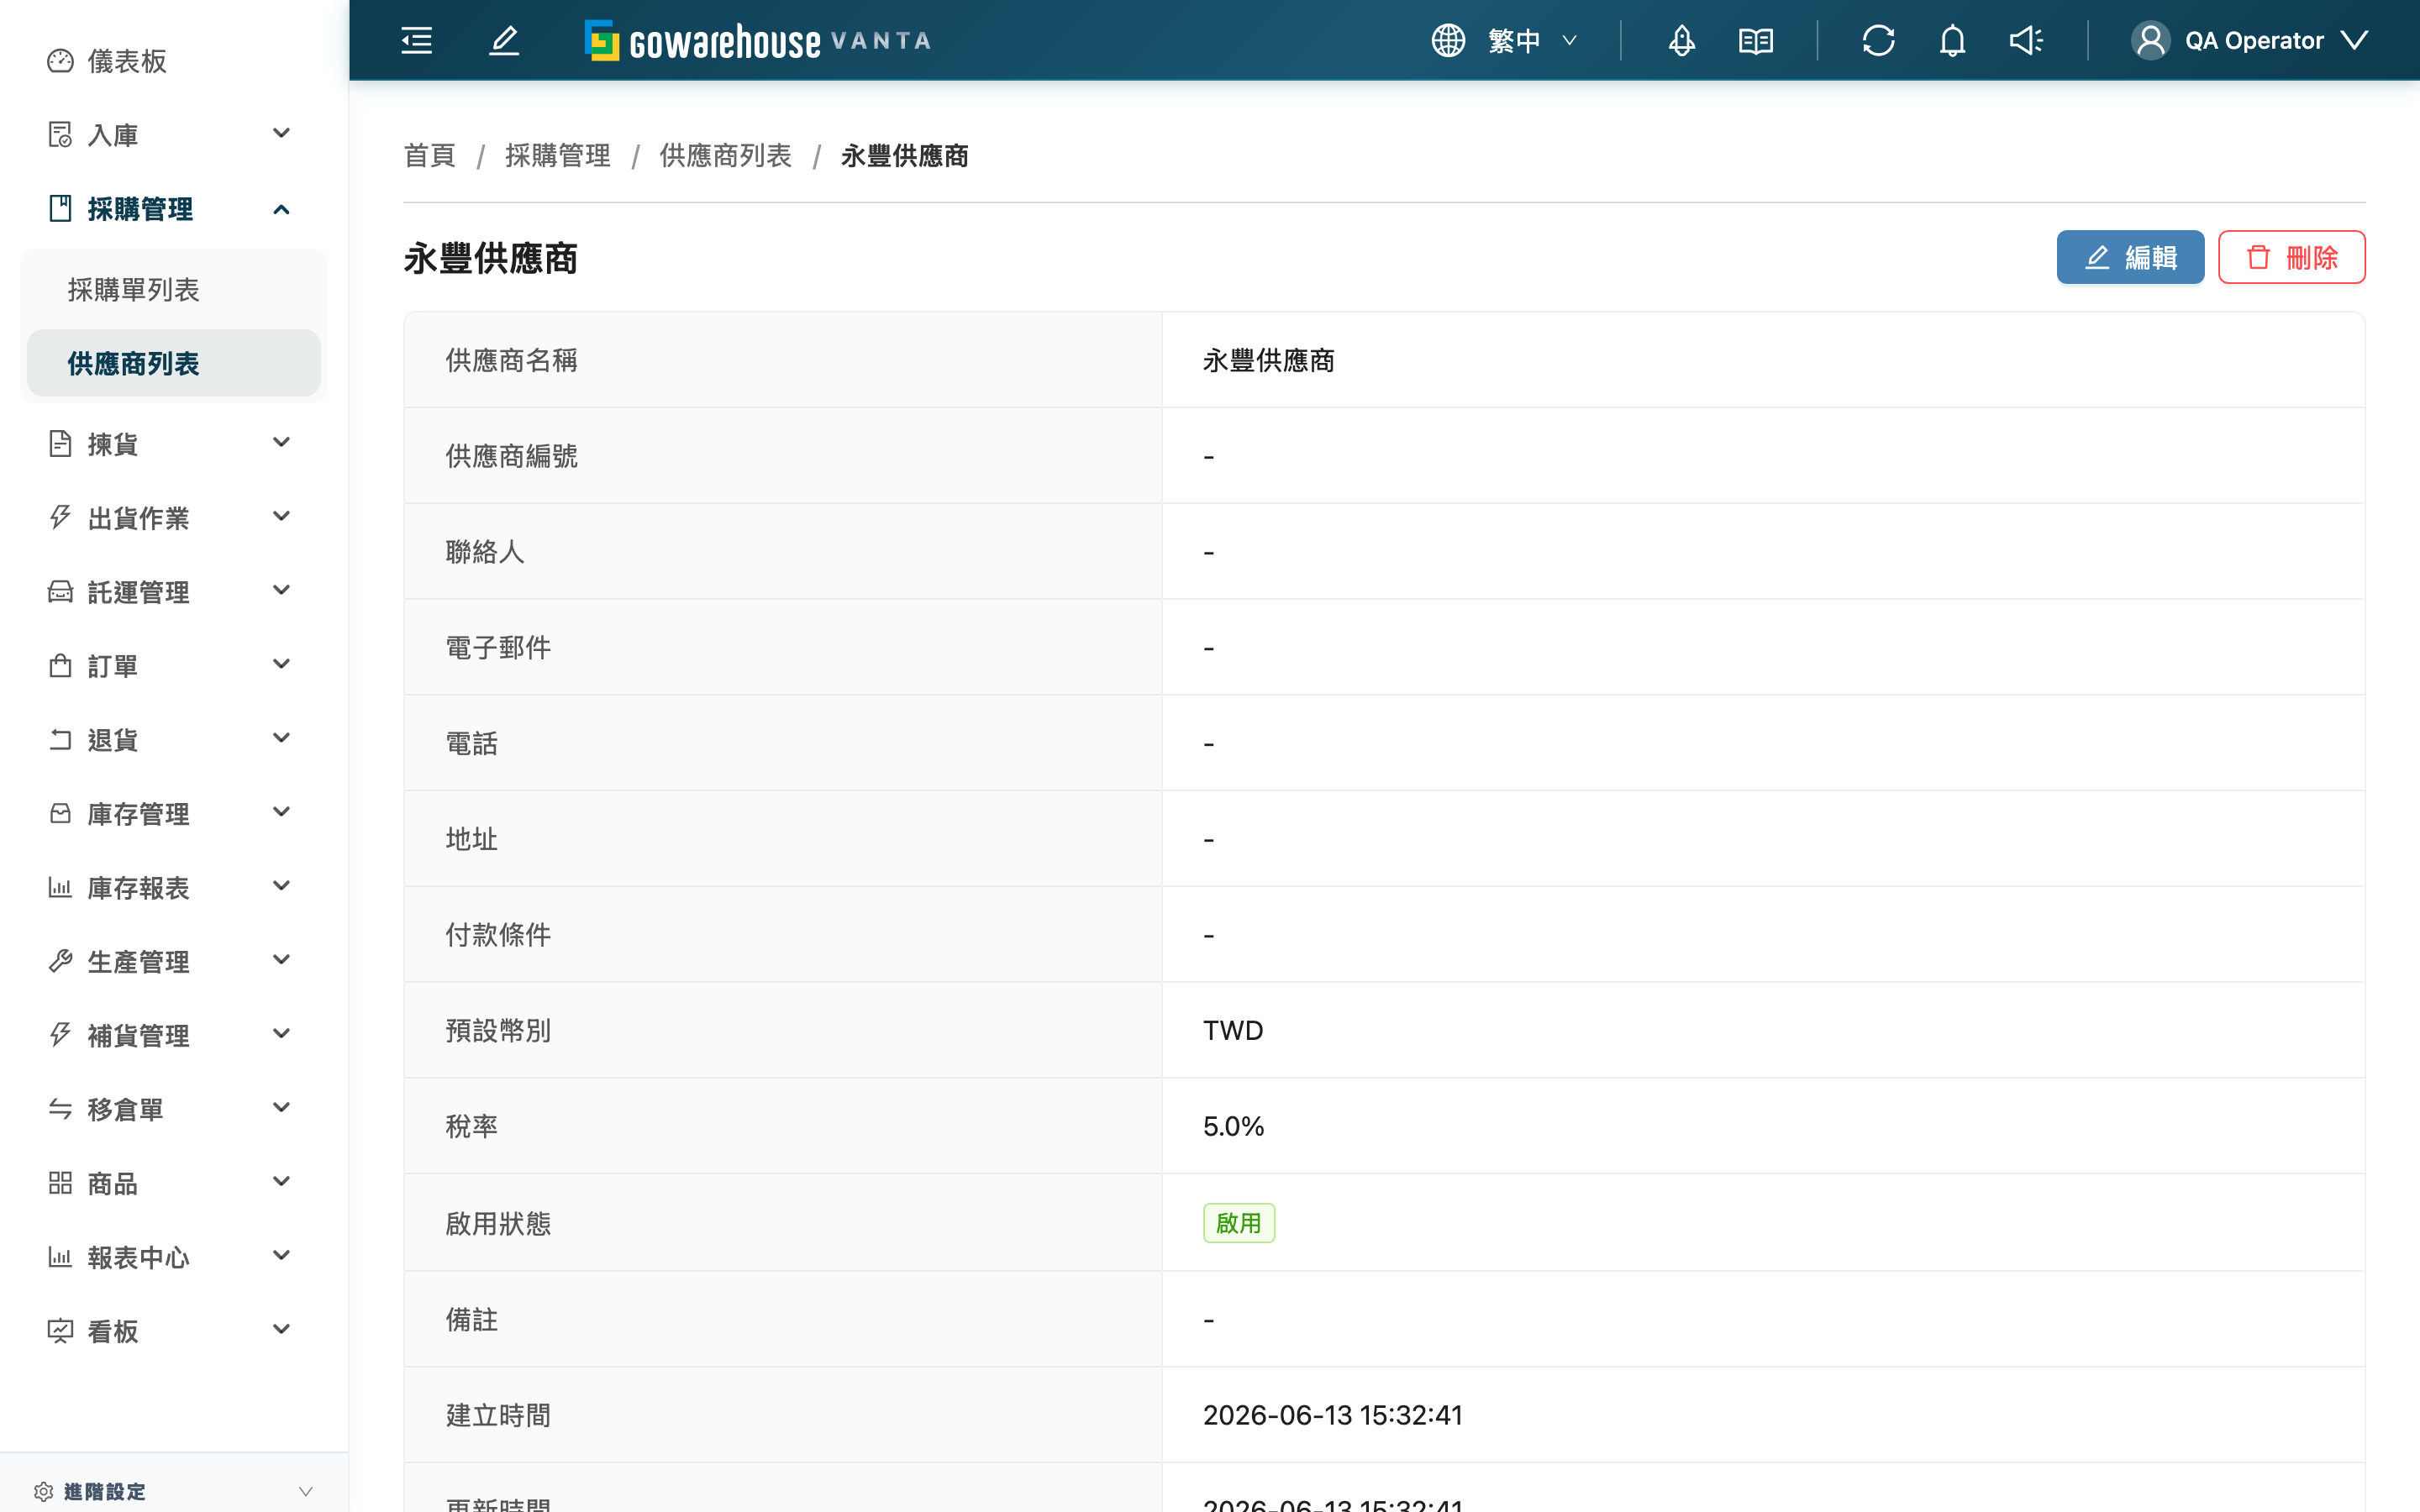Open the 庫存報表 menu item
Viewport: 2420px width, 1512px height.
tap(174, 887)
